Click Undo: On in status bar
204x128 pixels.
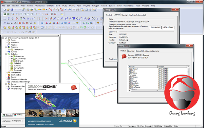coord(119,126)
